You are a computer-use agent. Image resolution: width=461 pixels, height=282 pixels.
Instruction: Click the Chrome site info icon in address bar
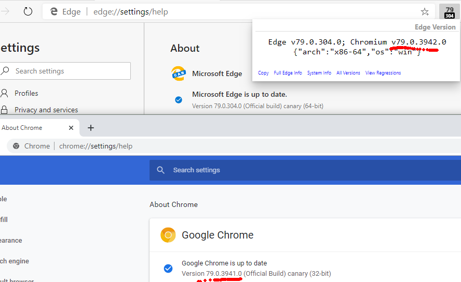click(x=16, y=146)
